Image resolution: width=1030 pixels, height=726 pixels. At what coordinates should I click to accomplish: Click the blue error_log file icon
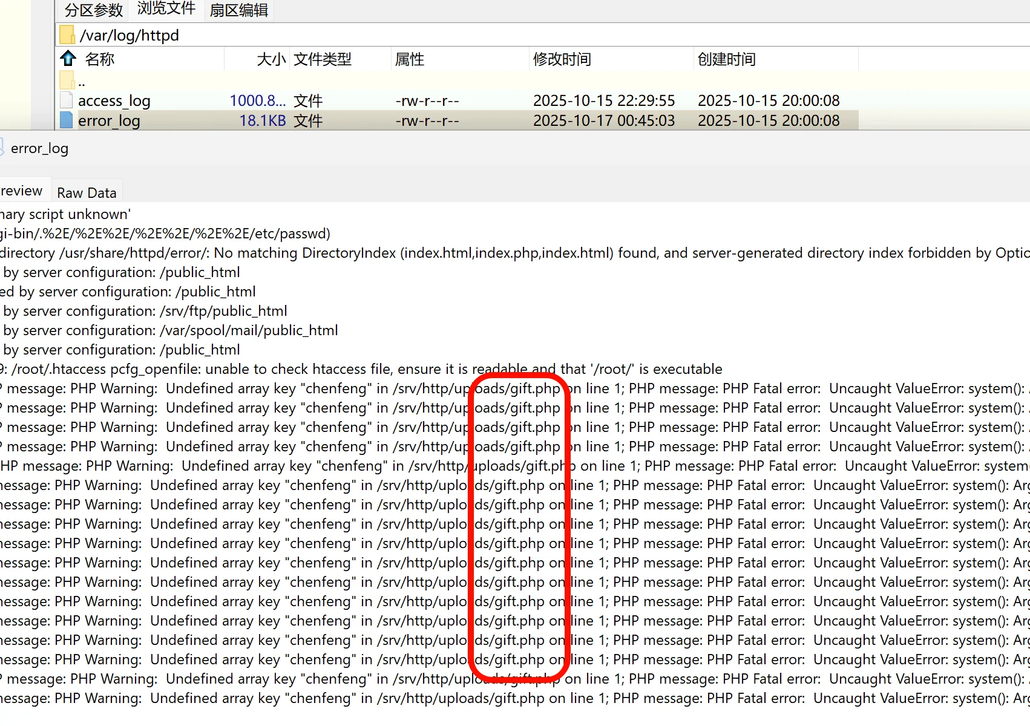[x=67, y=120]
